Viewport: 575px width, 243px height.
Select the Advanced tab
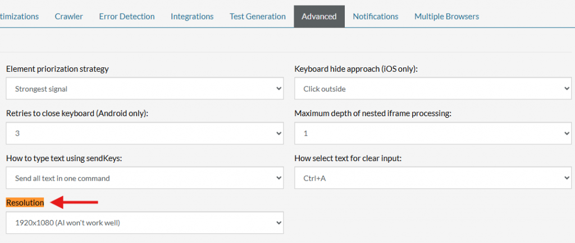tap(319, 16)
